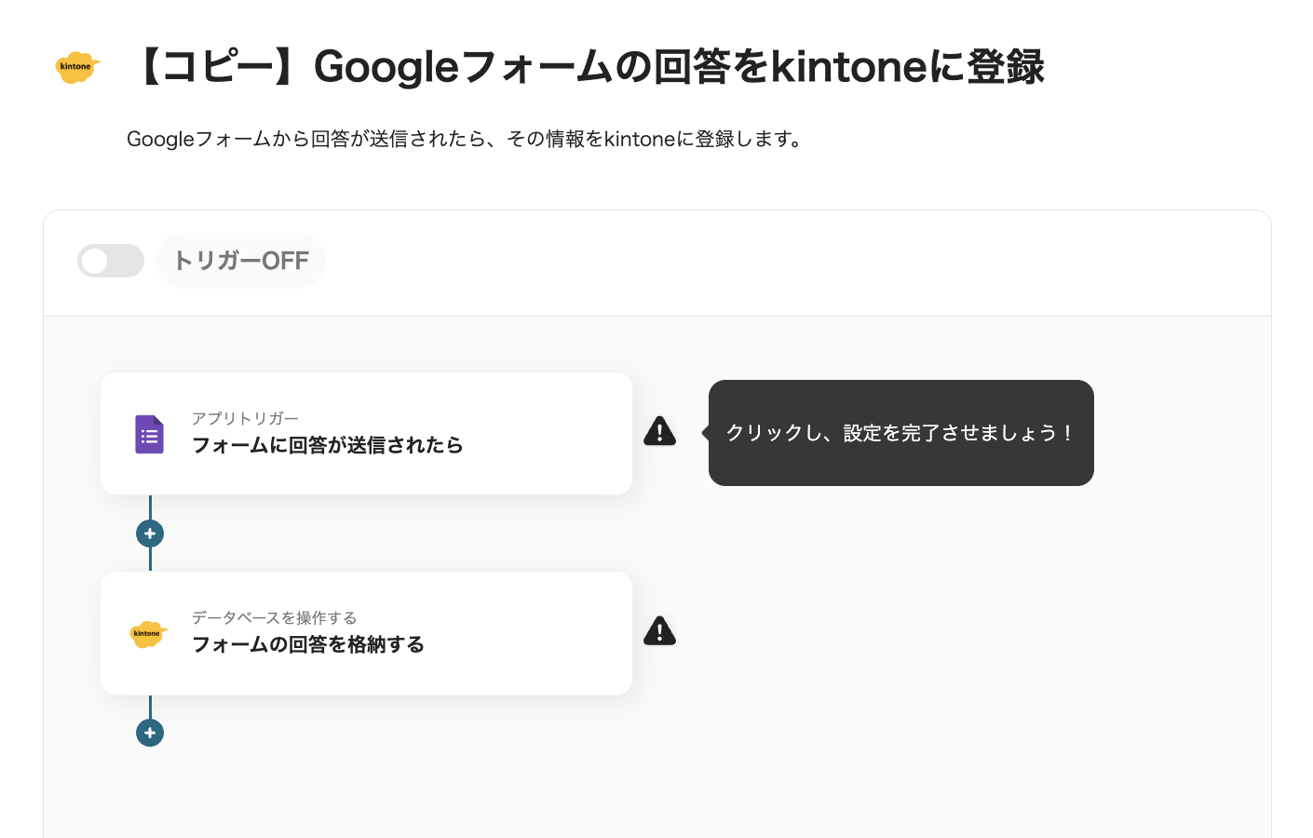Click the トリガーOFF status label
This screenshot has width=1313, height=838.
coord(241,261)
